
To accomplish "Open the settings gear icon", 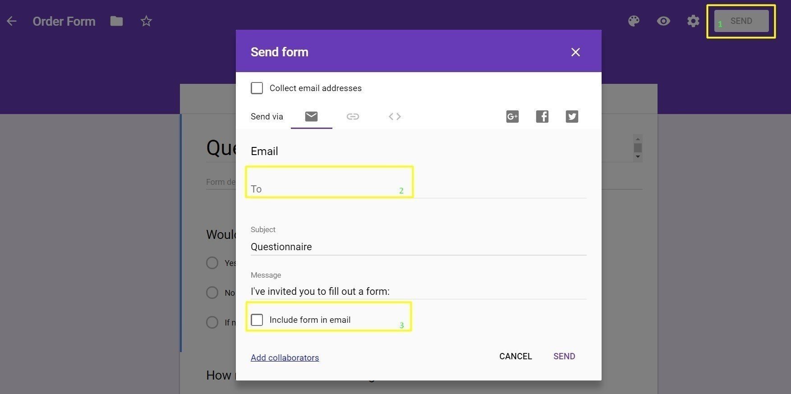I will (x=693, y=21).
